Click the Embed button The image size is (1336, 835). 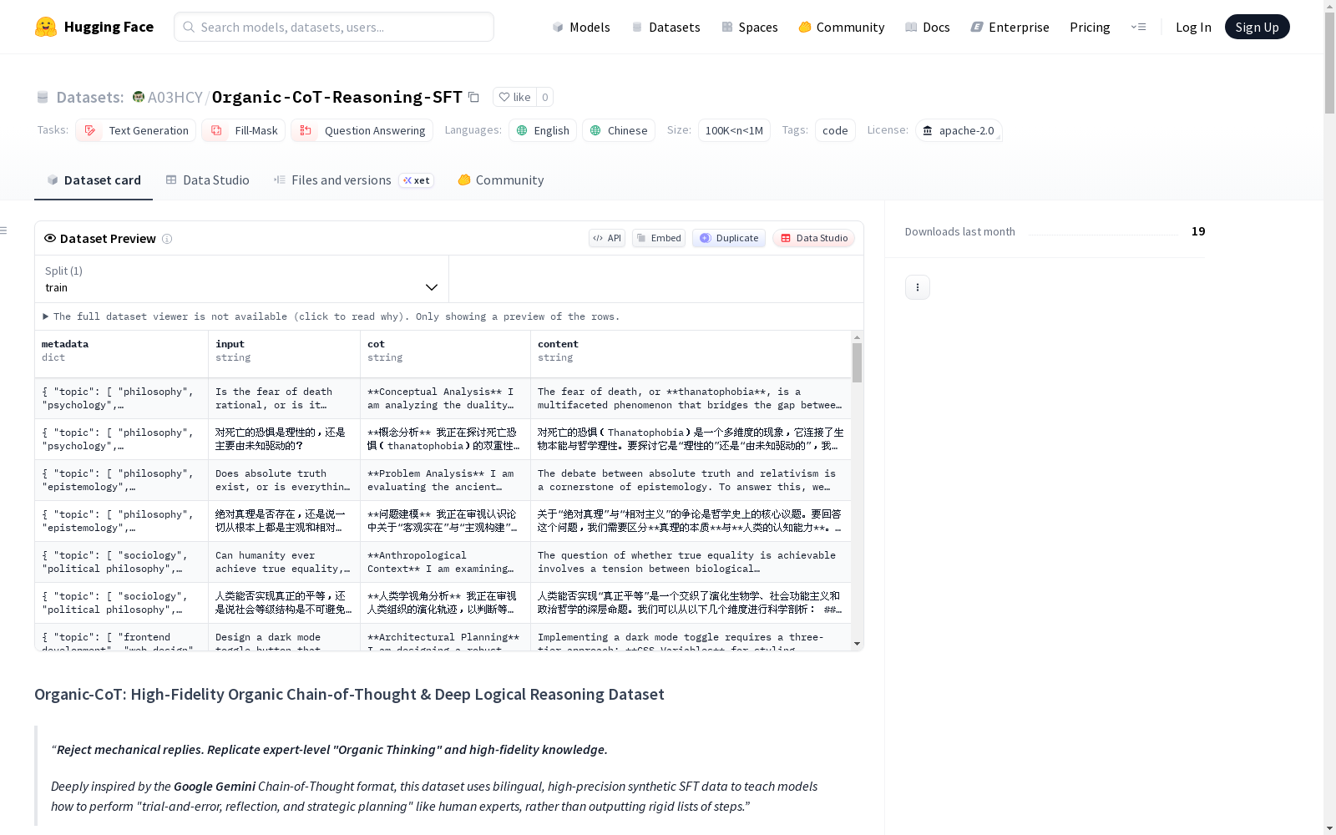pyautogui.click(x=659, y=238)
